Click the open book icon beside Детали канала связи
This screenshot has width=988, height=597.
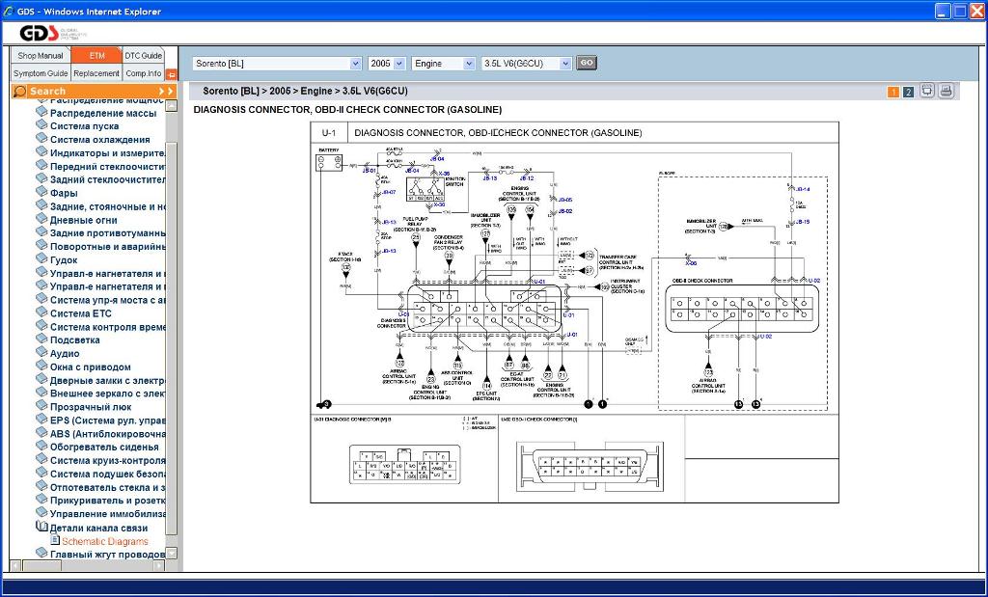pos(41,528)
